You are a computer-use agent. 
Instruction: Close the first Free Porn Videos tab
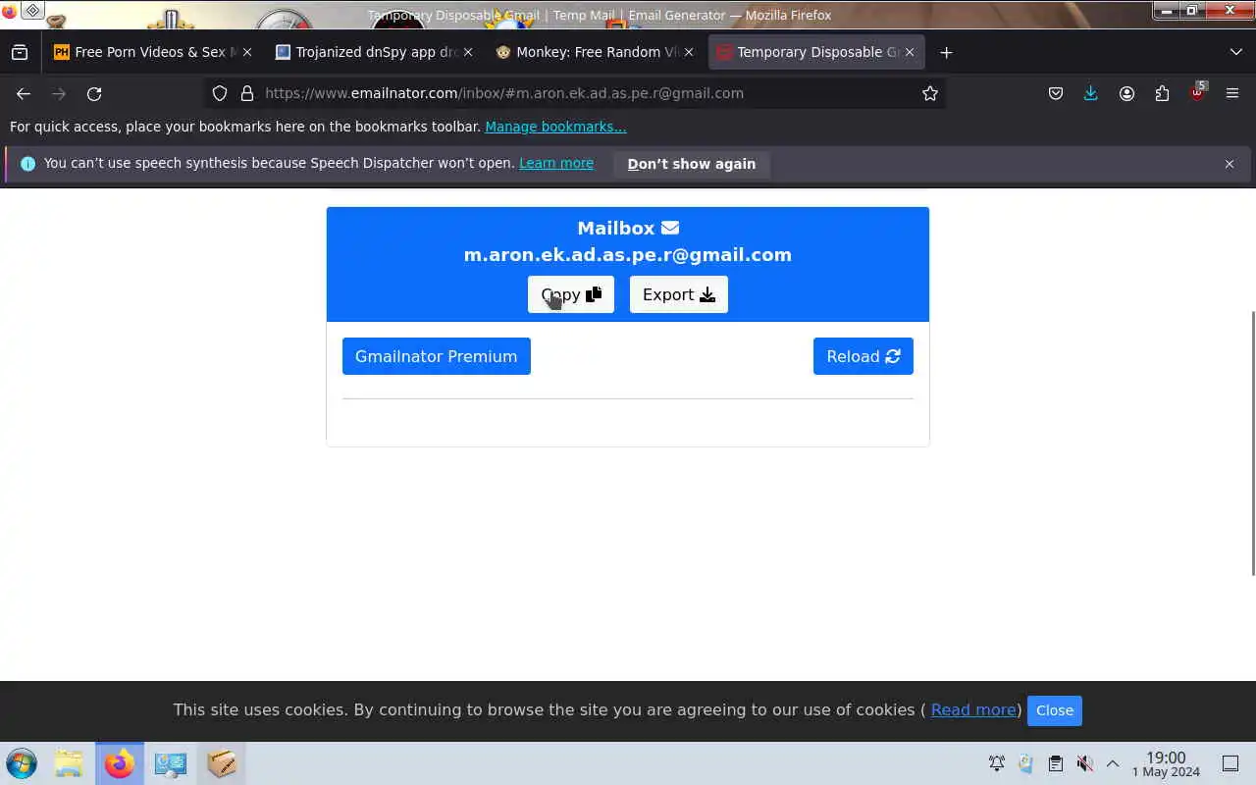coord(246,52)
